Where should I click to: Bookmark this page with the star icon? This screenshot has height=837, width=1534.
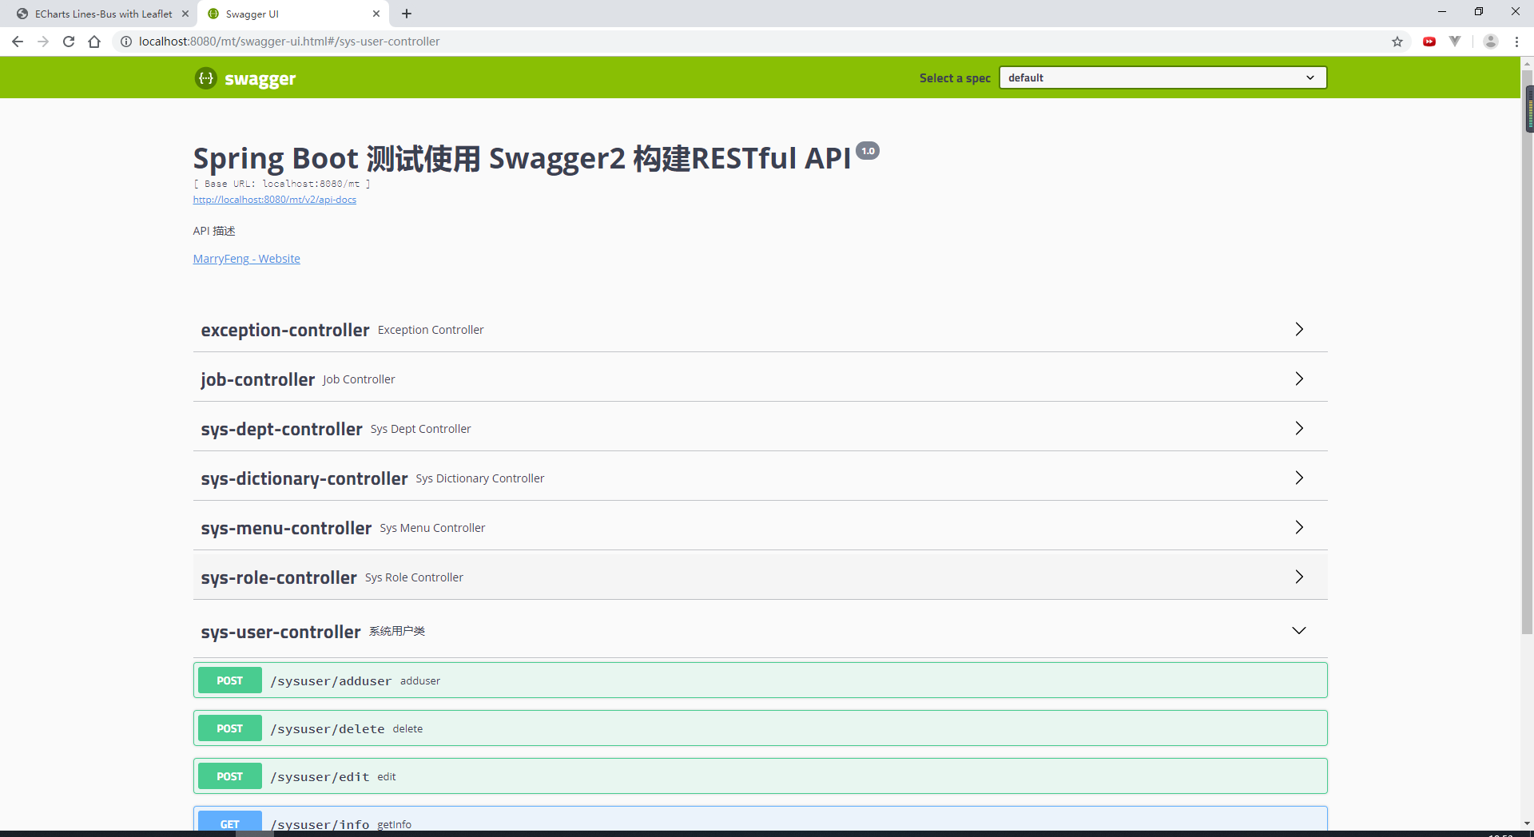[x=1397, y=42]
